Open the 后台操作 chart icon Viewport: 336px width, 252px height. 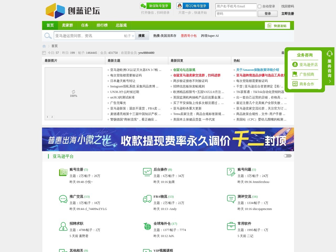pos(147,172)
